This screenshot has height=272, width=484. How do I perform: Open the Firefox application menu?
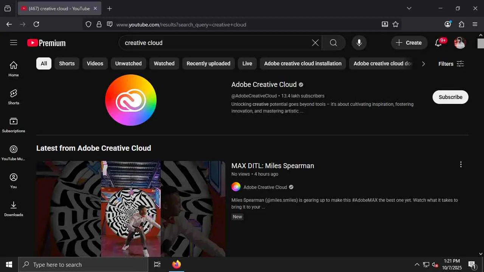pos(475,24)
